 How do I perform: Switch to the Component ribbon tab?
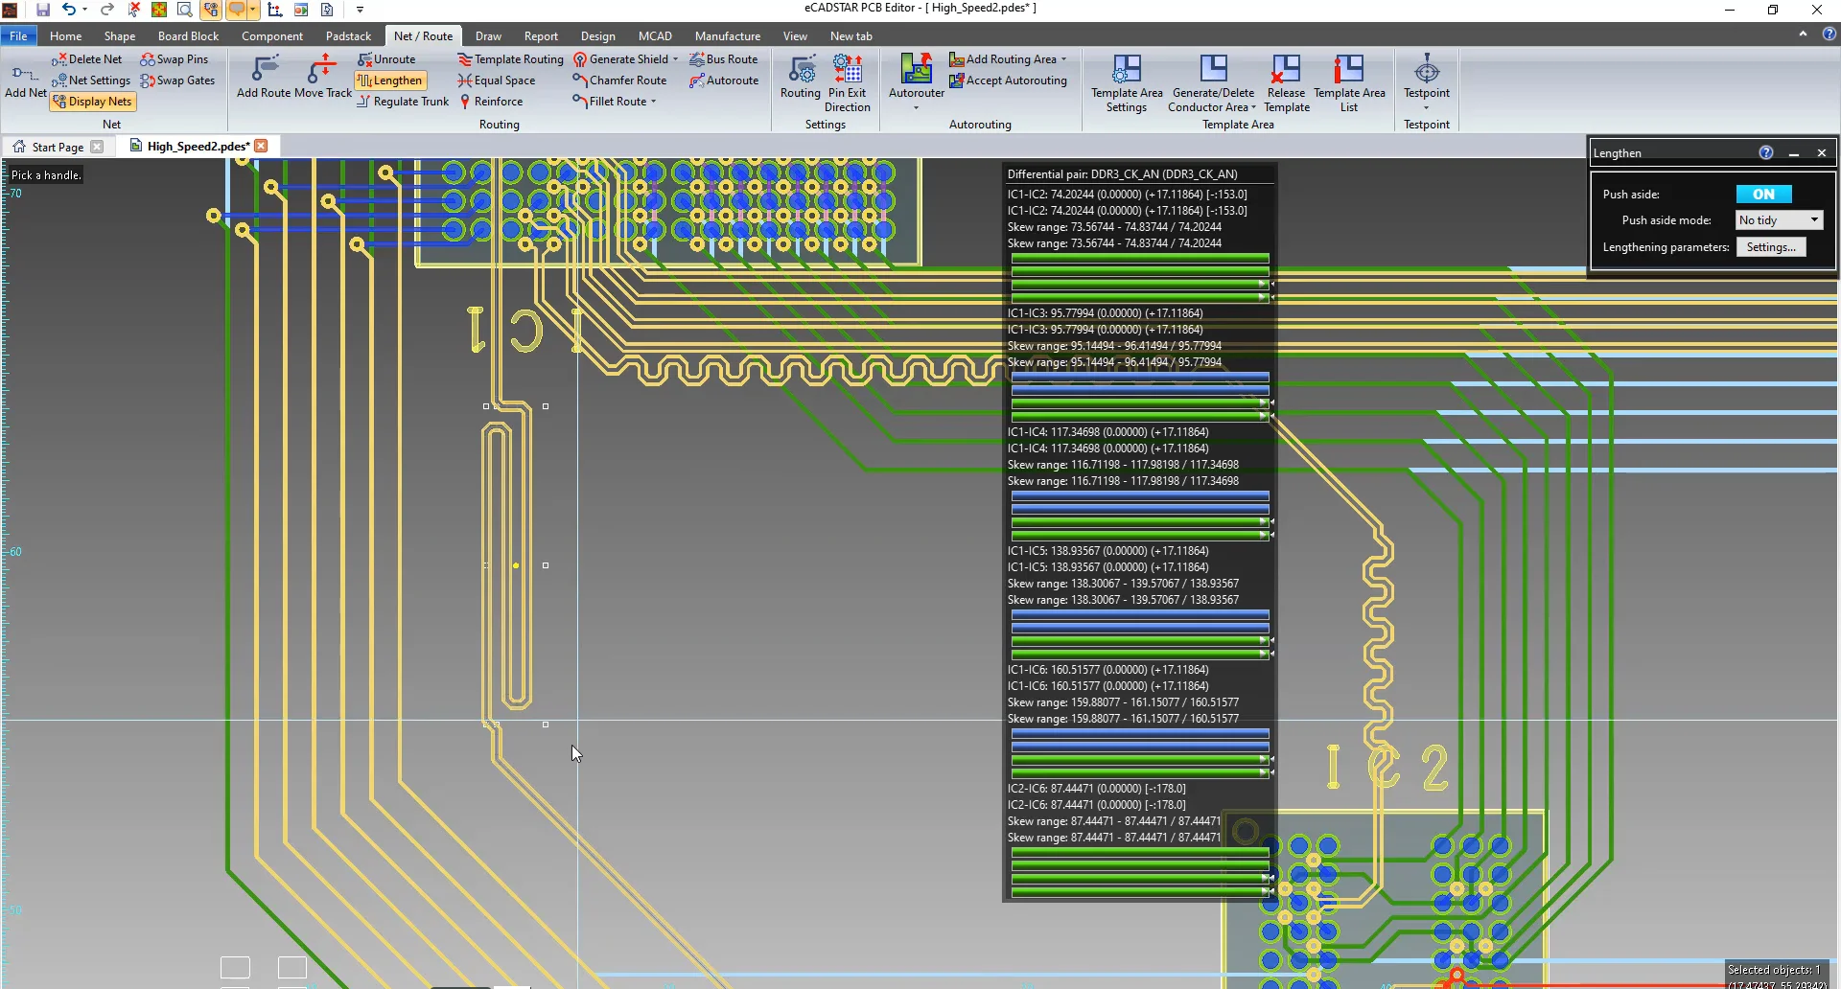click(271, 35)
